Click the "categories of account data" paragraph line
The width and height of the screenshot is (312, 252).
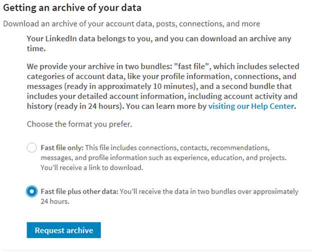coord(75,76)
